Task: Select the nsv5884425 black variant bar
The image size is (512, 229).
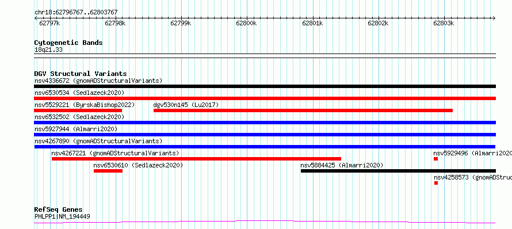Action: (x=398, y=171)
